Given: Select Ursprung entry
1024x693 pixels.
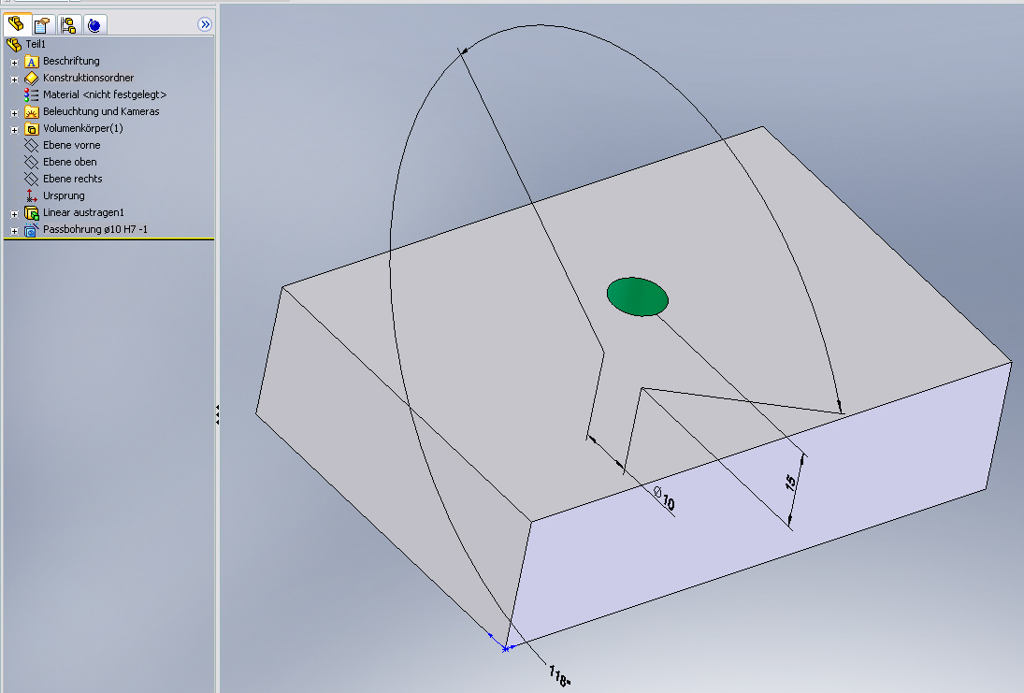Looking at the screenshot, I should tap(64, 196).
